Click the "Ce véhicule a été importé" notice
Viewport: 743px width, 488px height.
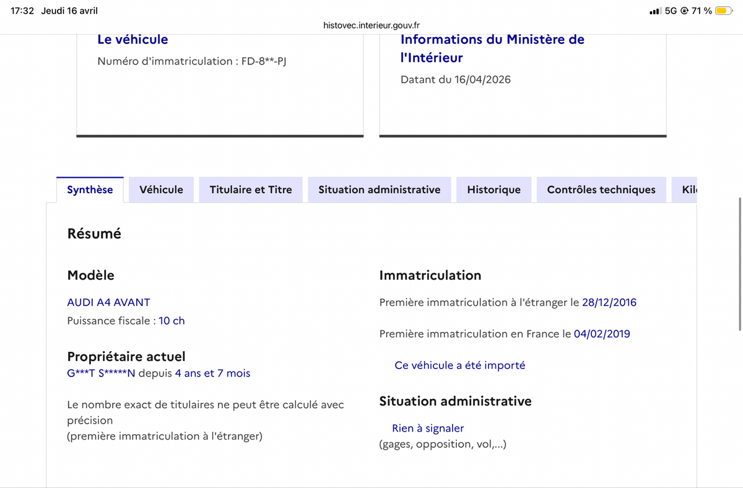(x=459, y=365)
